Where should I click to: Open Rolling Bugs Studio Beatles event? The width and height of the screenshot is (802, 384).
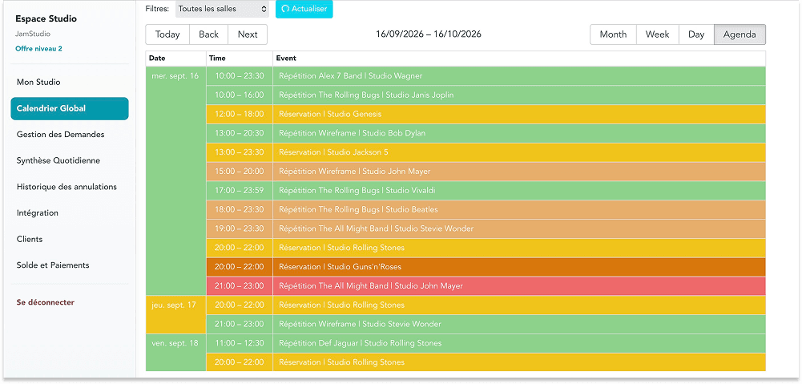519,209
